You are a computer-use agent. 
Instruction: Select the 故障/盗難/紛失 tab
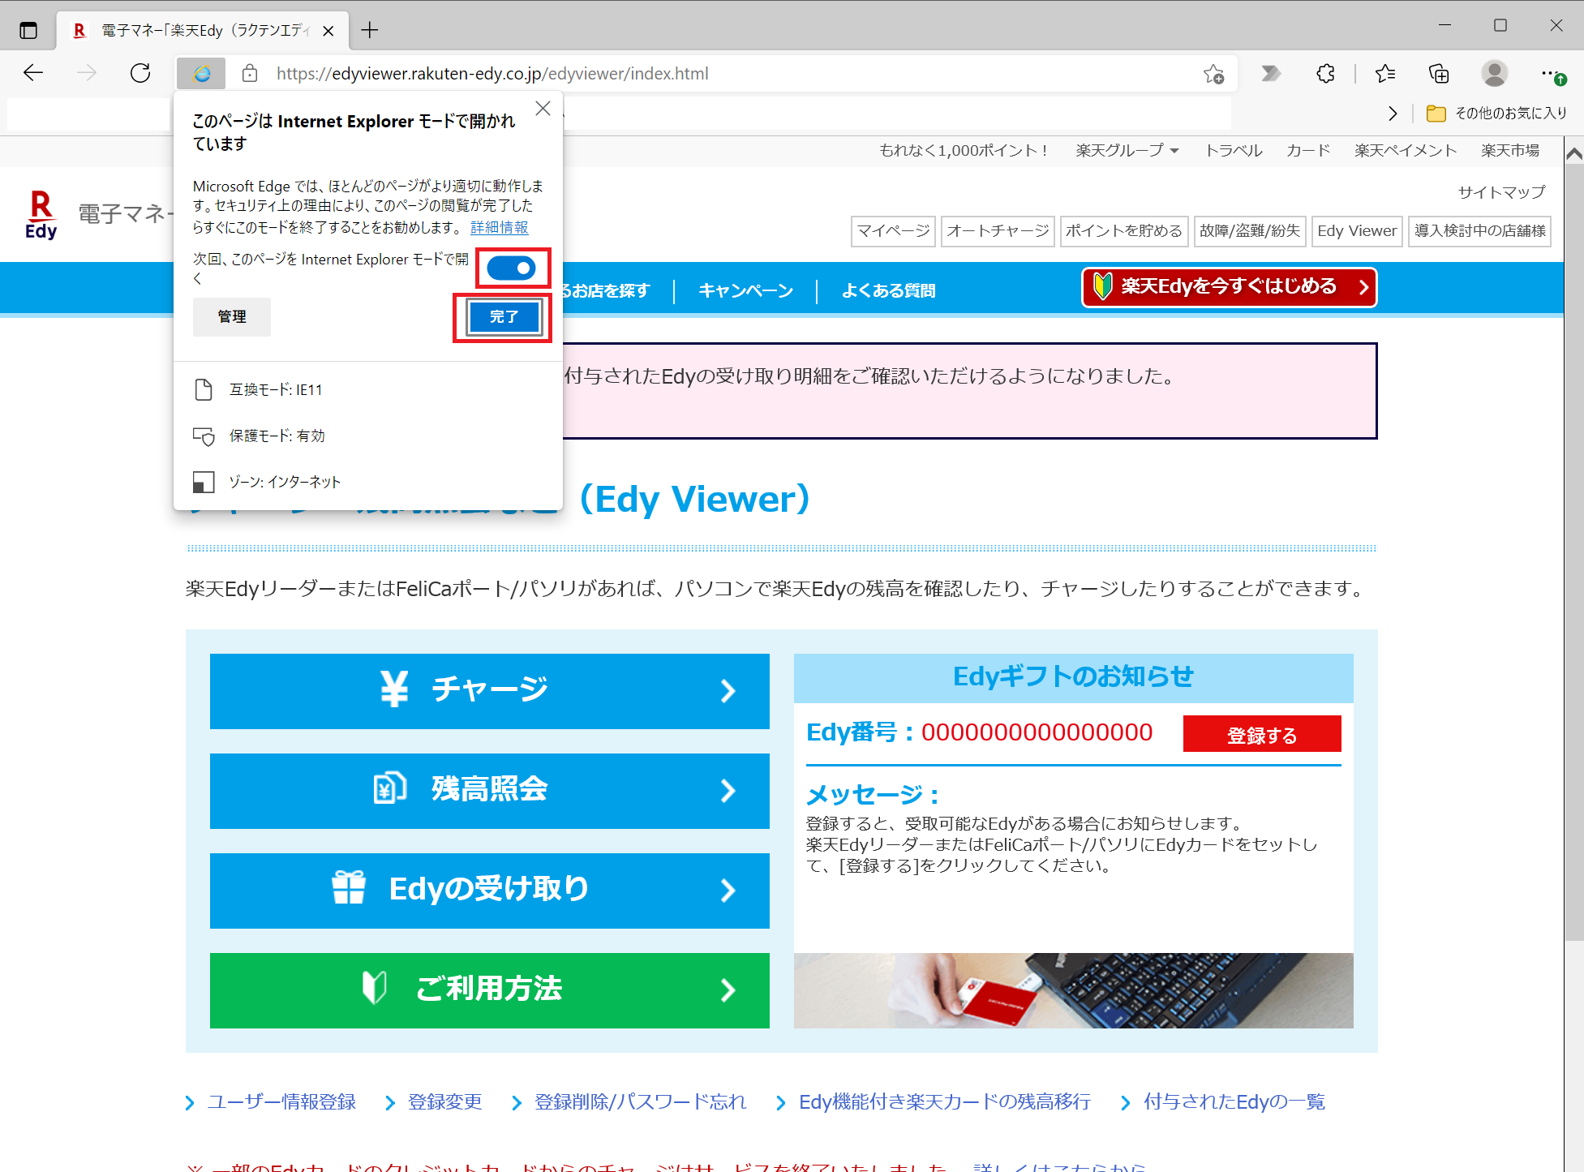[x=1250, y=231]
